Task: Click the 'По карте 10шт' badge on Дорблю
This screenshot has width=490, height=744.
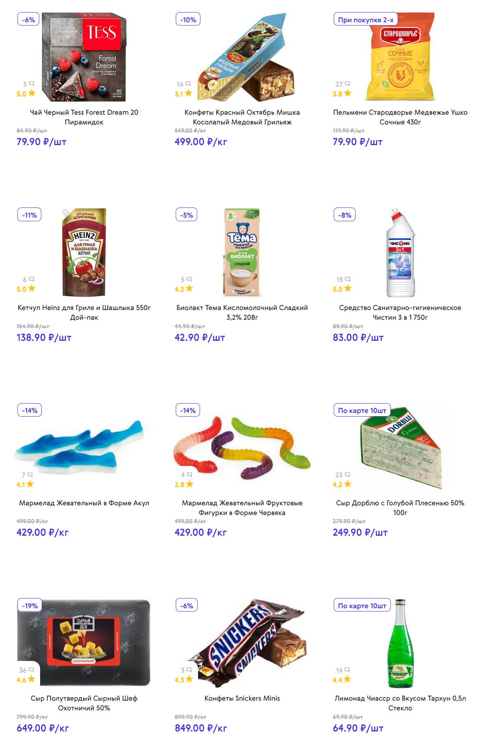Action: tap(362, 410)
